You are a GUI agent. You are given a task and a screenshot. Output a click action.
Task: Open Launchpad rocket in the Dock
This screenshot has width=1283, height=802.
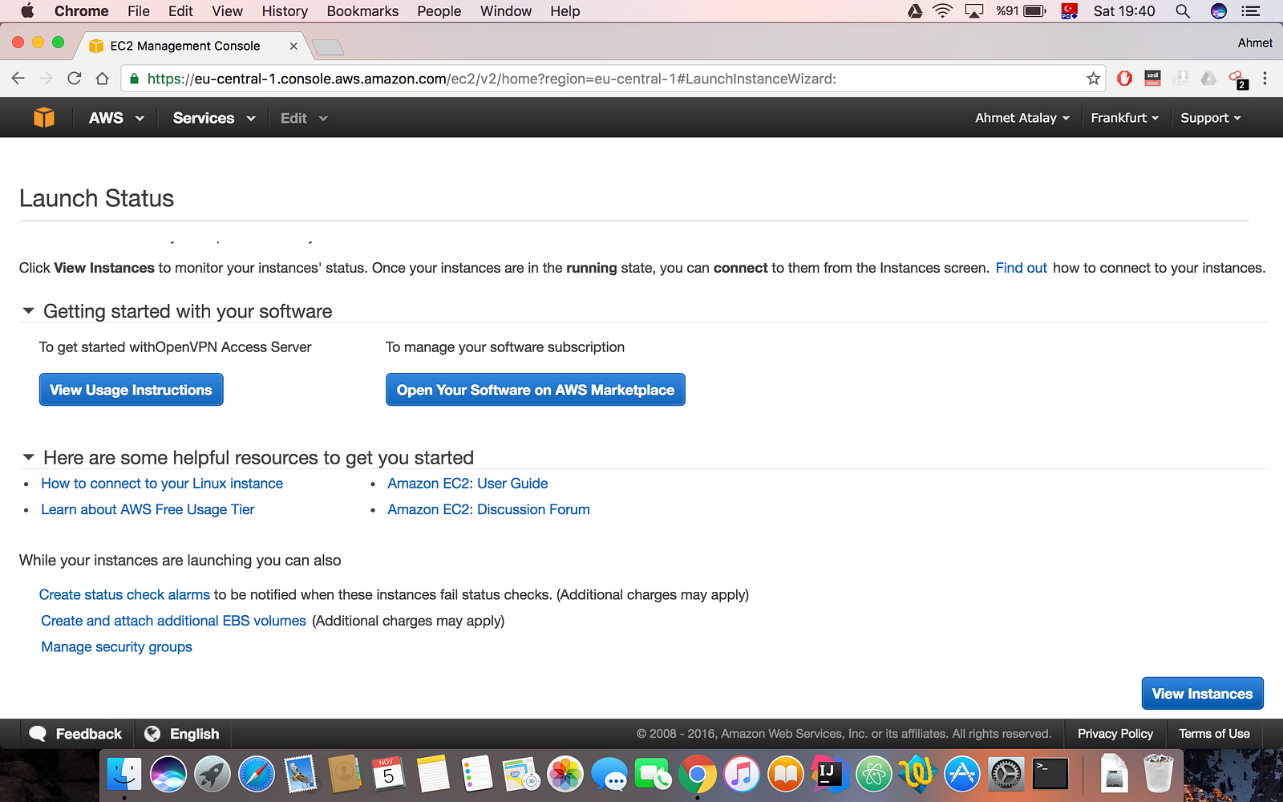click(x=212, y=775)
